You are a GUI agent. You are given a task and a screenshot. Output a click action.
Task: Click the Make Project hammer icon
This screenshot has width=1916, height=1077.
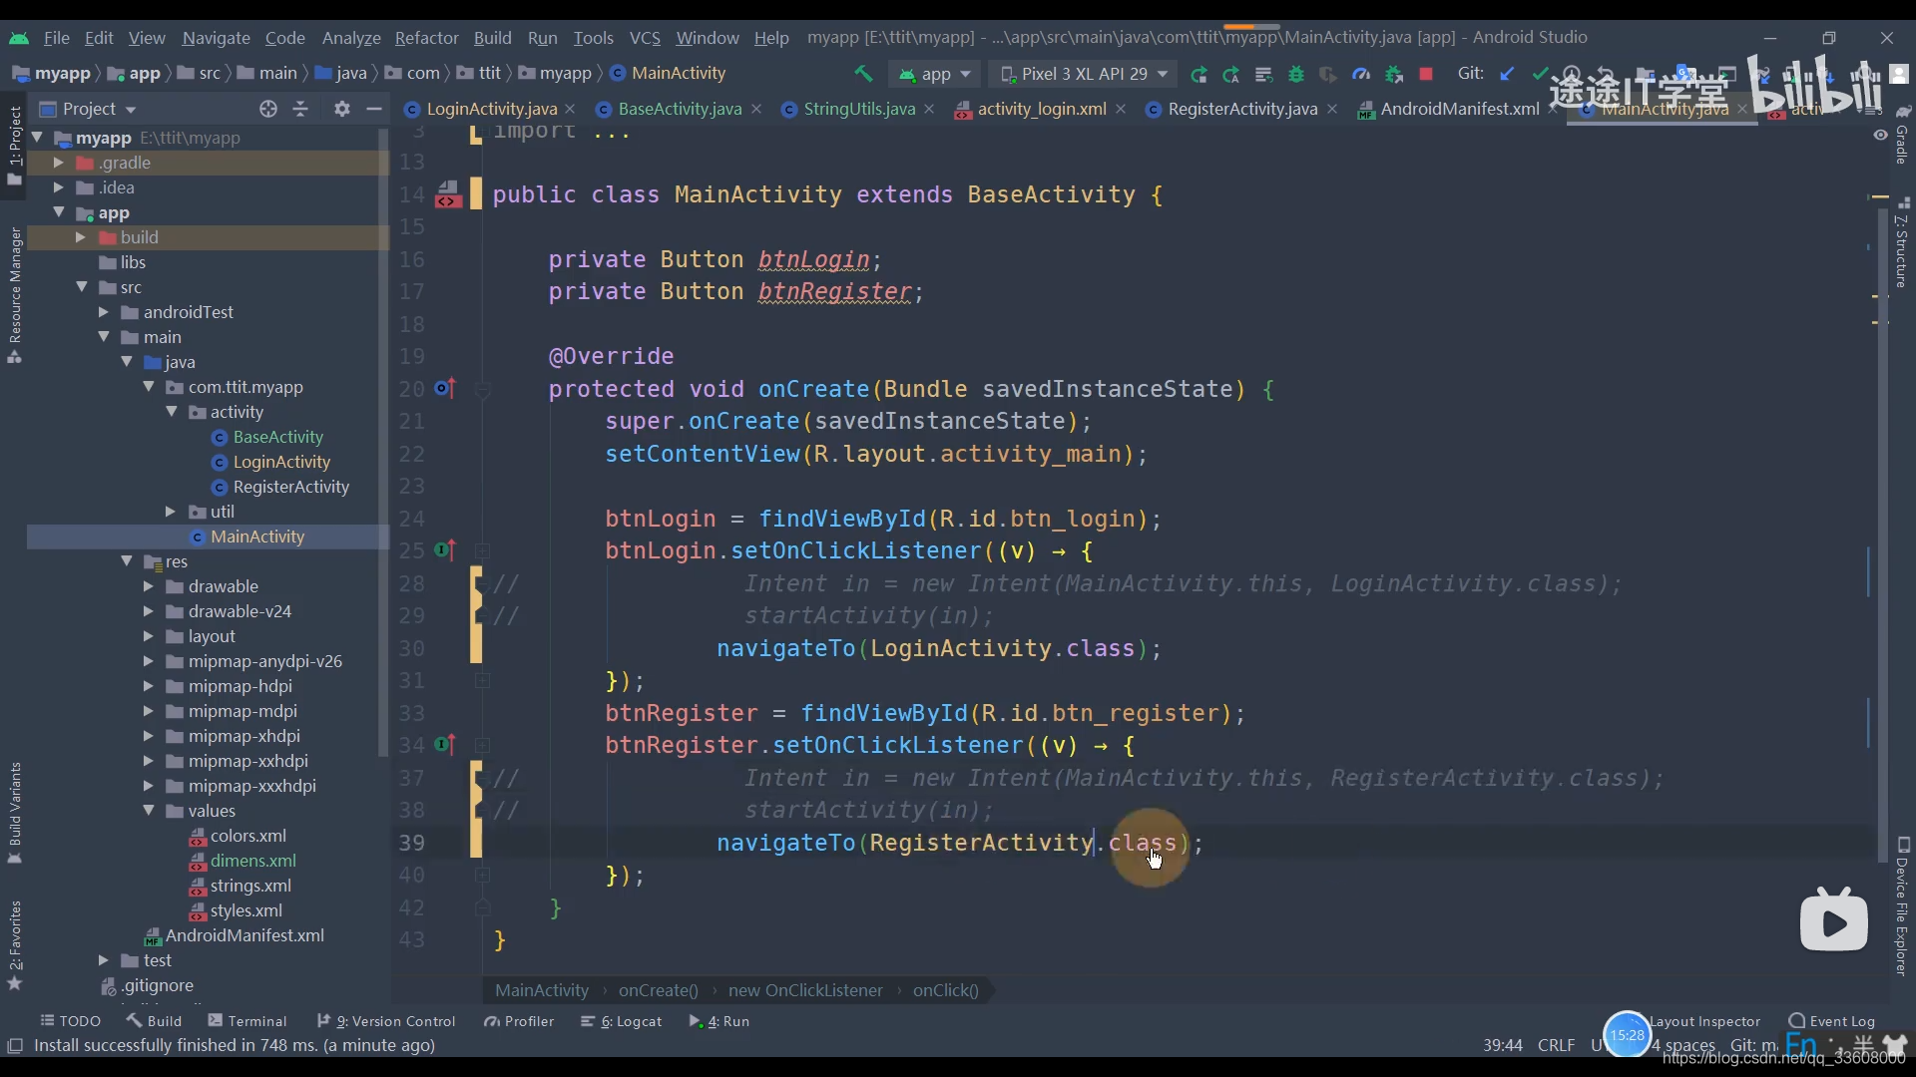click(863, 74)
